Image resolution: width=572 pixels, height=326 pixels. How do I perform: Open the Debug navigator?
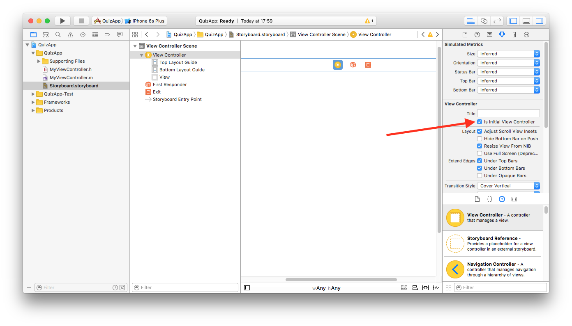95,34
